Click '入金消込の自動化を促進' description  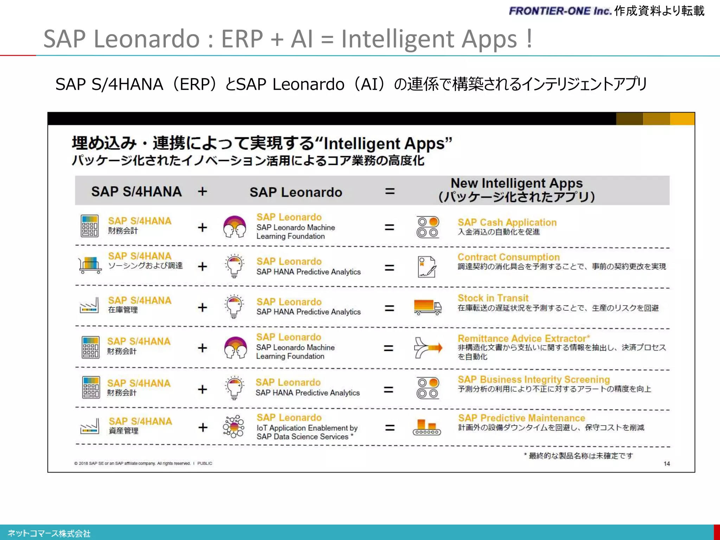(x=499, y=232)
